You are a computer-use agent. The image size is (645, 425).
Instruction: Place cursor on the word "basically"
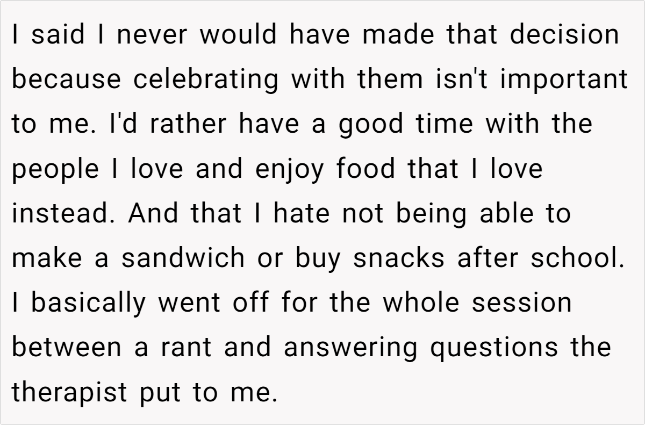88,302
